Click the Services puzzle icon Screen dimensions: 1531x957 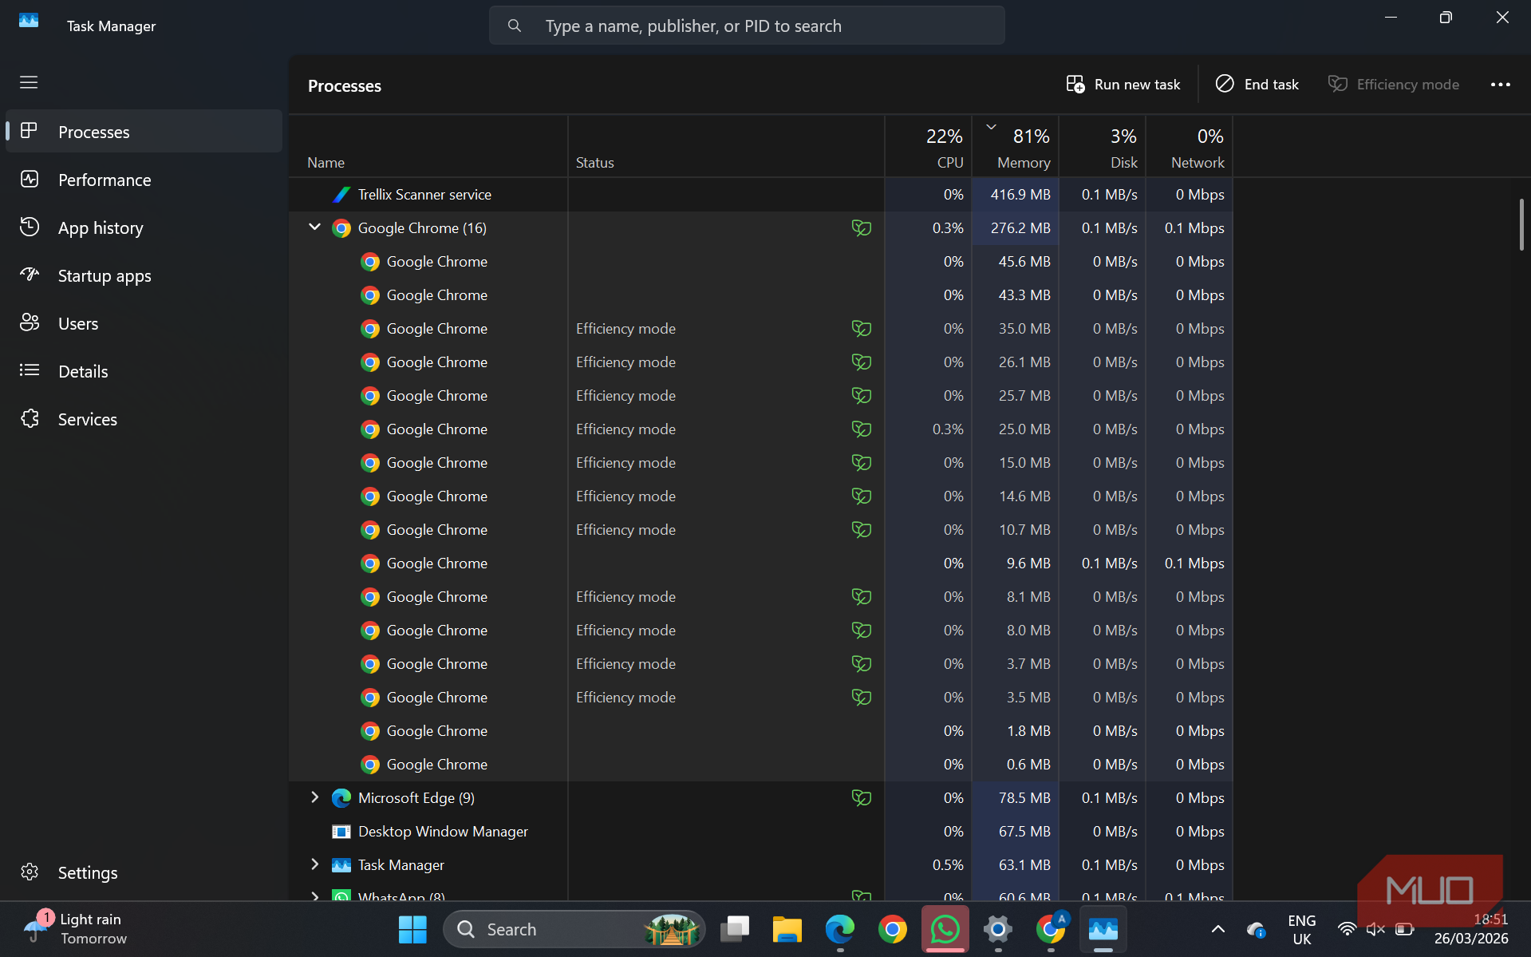point(30,418)
